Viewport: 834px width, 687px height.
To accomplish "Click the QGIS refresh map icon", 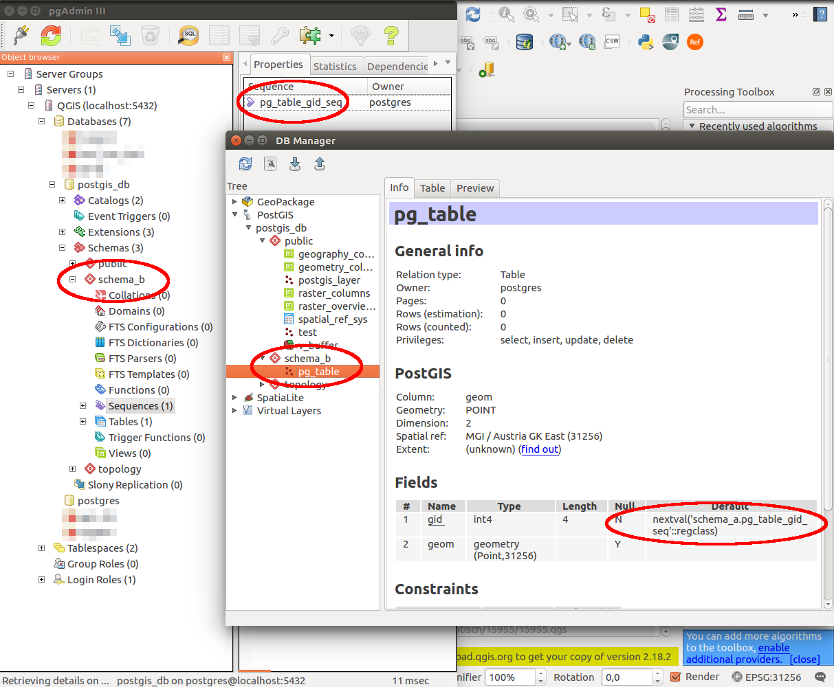I will point(473,14).
